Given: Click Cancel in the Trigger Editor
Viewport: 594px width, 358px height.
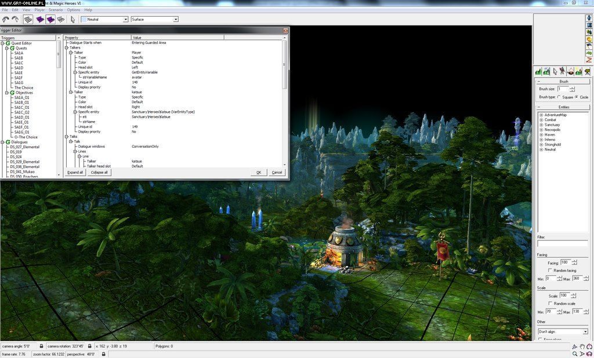Looking at the screenshot, I should coord(277,173).
